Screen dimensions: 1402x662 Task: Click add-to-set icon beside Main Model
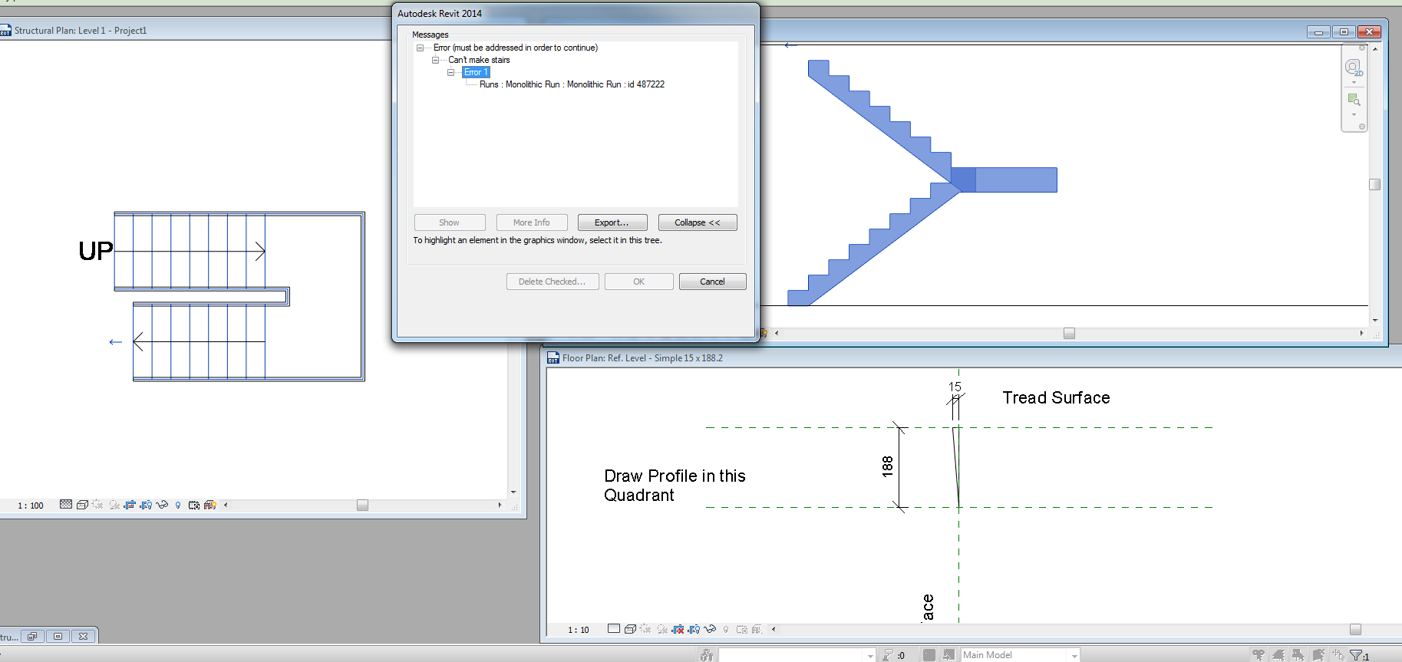tap(948, 655)
